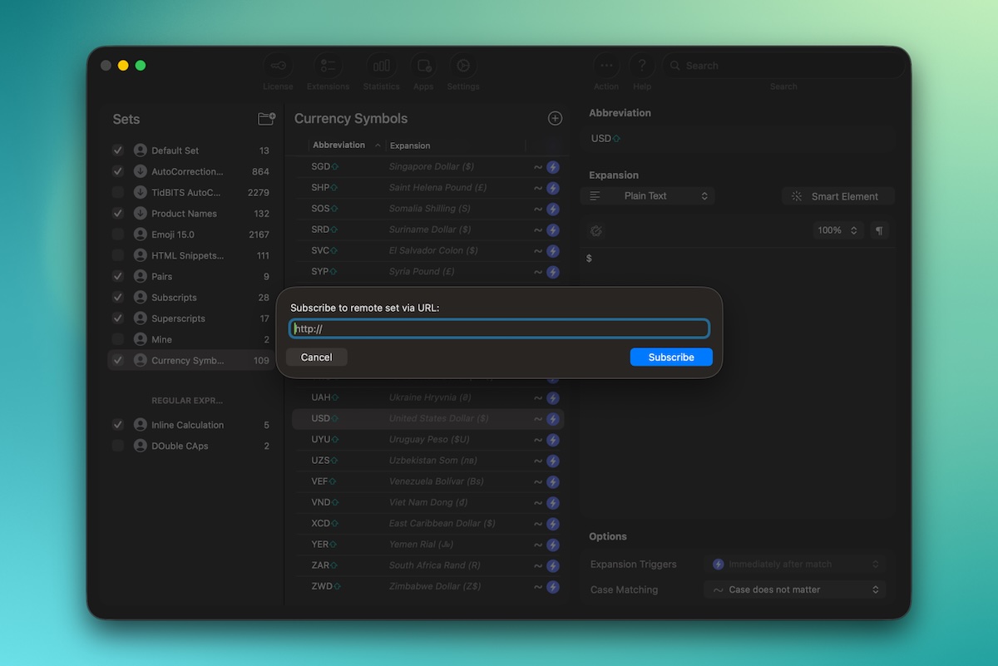This screenshot has height=666, width=998.
Task: Enable the Emoji 15.0 set checkbox
Action: point(118,234)
